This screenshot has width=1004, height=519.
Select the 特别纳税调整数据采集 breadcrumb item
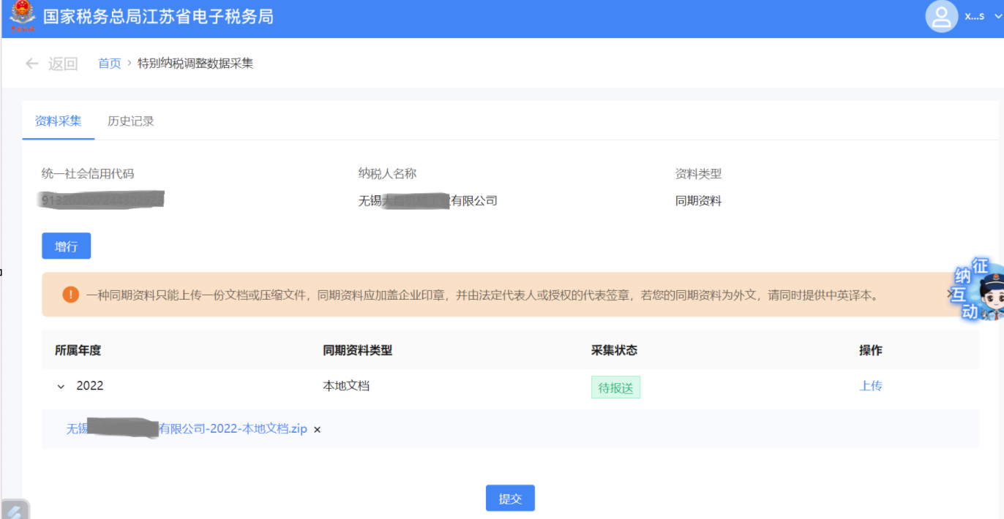[x=195, y=64]
